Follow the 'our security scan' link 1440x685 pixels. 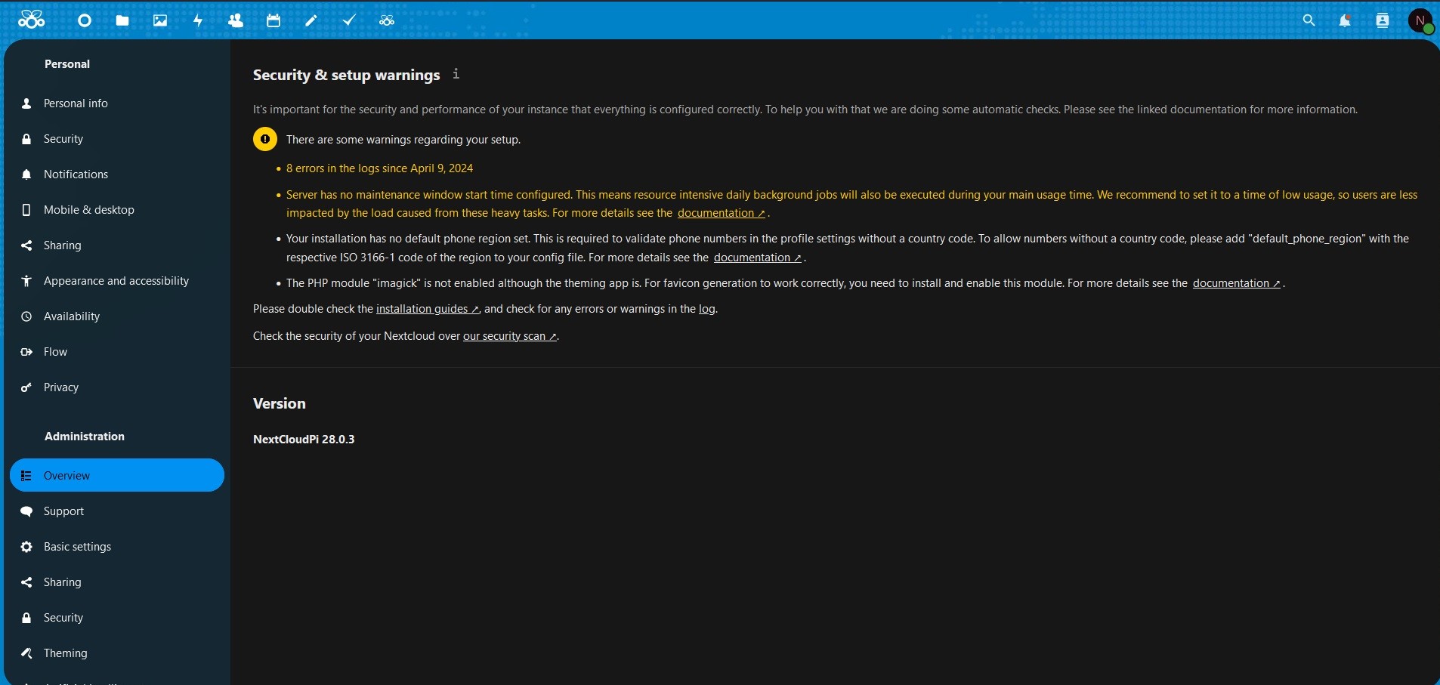click(x=510, y=337)
